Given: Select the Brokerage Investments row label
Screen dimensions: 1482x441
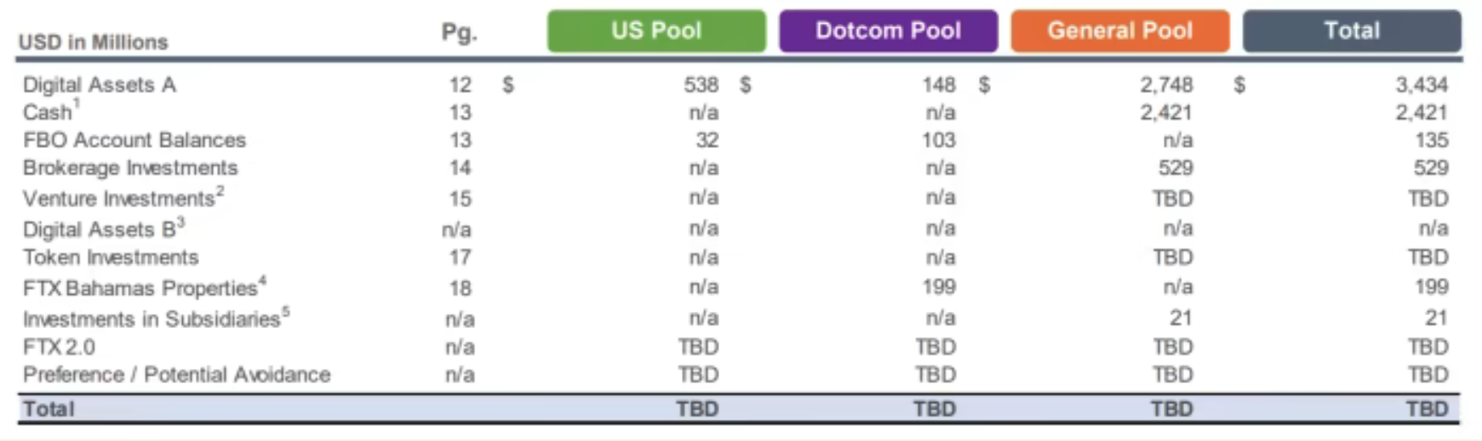Looking at the screenshot, I should [x=130, y=168].
